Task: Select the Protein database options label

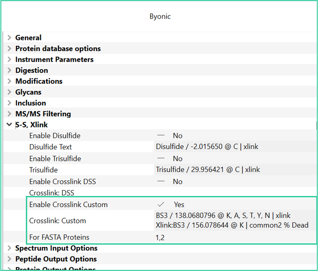Action: pos(58,49)
